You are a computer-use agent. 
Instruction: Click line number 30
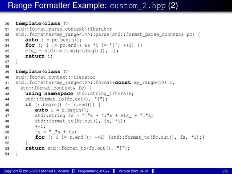(x=7, y=24)
